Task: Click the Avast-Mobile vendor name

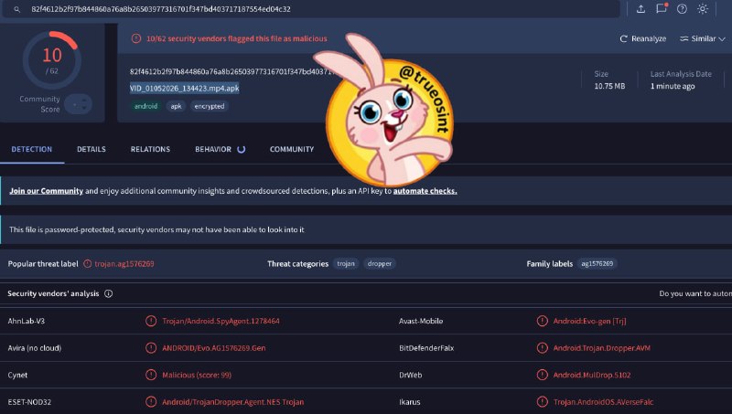Action: (421, 321)
